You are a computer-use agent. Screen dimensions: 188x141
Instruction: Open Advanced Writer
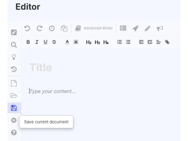[94, 28]
